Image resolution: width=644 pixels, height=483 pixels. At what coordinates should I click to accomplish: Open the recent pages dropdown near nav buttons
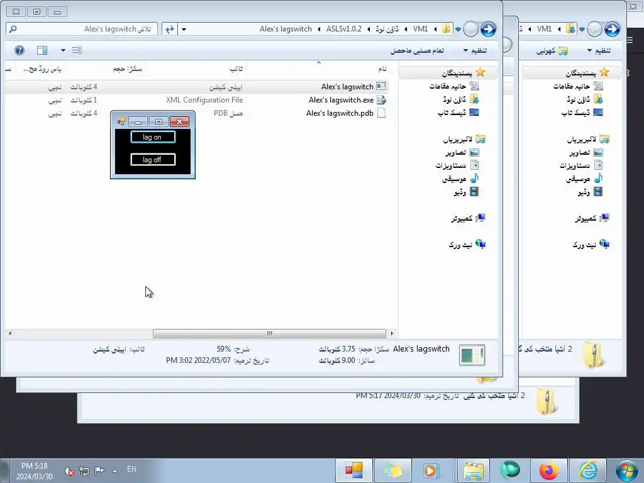(x=458, y=29)
